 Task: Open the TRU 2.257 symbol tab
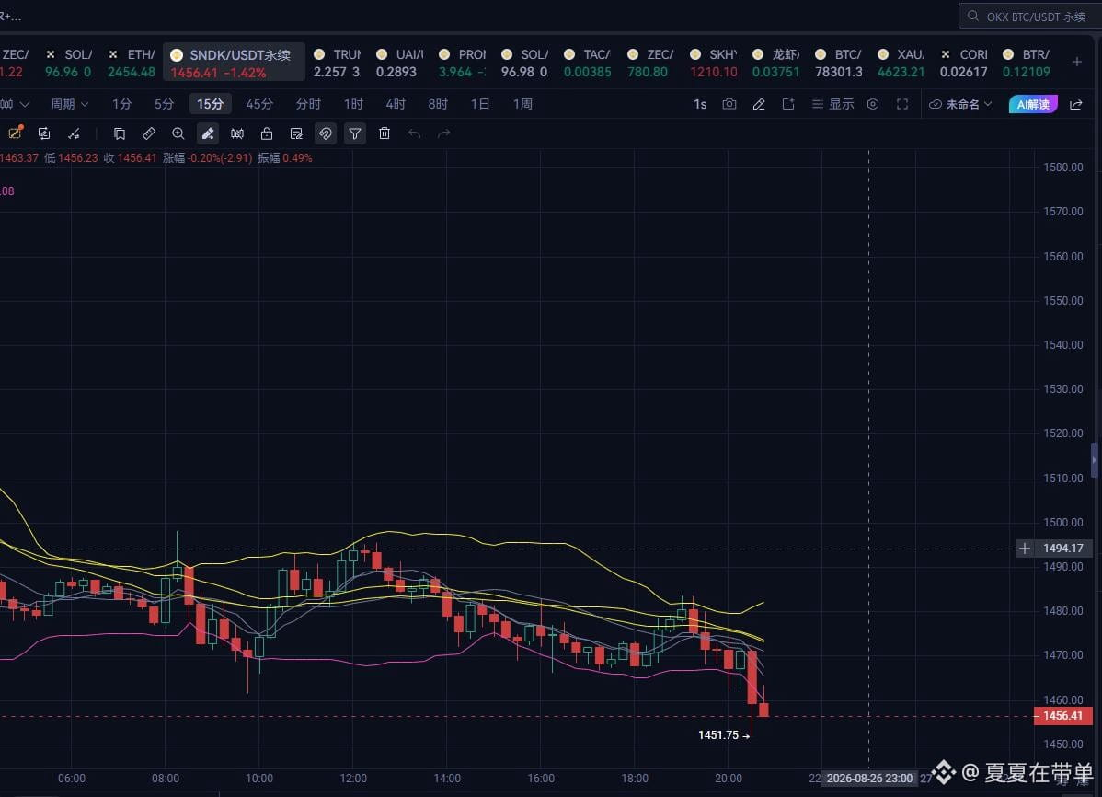pos(337,63)
